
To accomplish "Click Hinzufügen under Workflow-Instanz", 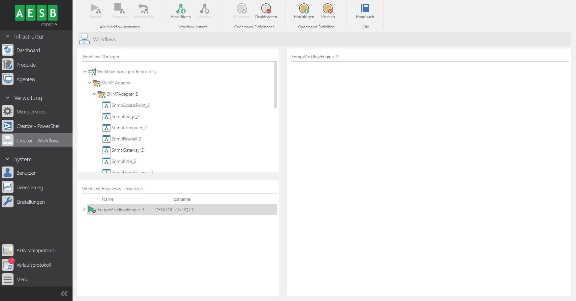I will (x=180, y=10).
